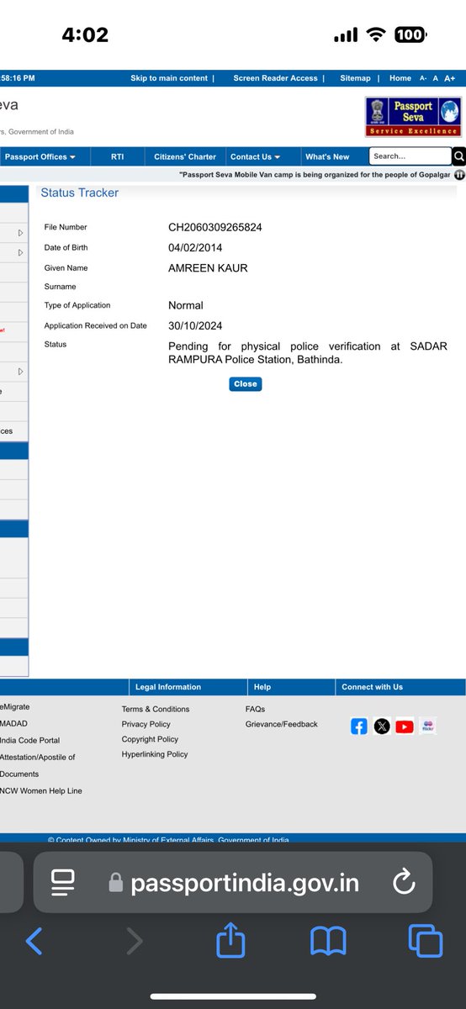The width and height of the screenshot is (466, 1009).
Task: Open the Sitemap link
Action: (x=355, y=78)
